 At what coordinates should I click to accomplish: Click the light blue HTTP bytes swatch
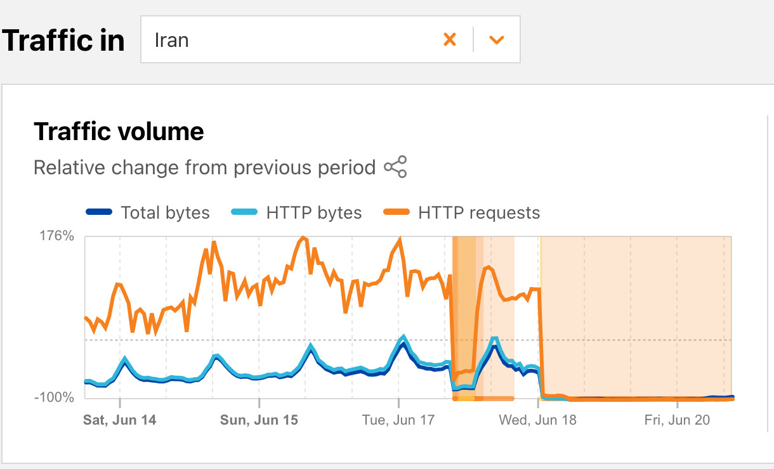[x=244, y=213]
